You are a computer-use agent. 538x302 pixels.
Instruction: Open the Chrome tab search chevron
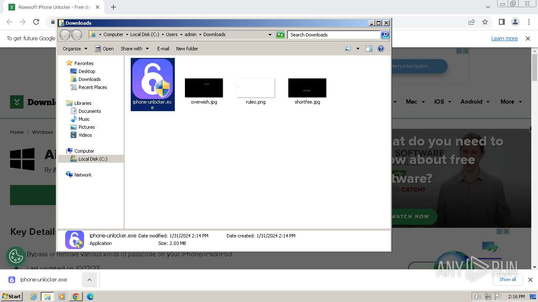[x=488, y=7]
